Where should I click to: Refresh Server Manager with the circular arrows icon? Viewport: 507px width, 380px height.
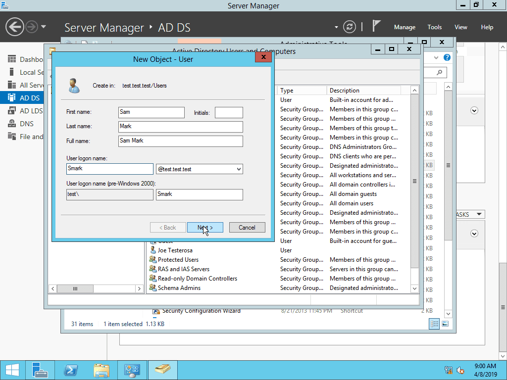(350, 27)
